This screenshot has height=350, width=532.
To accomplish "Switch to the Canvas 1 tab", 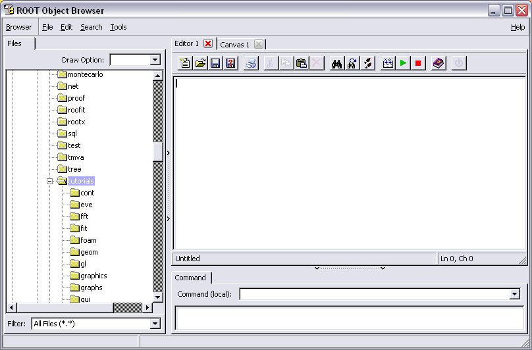I will 234,45.
